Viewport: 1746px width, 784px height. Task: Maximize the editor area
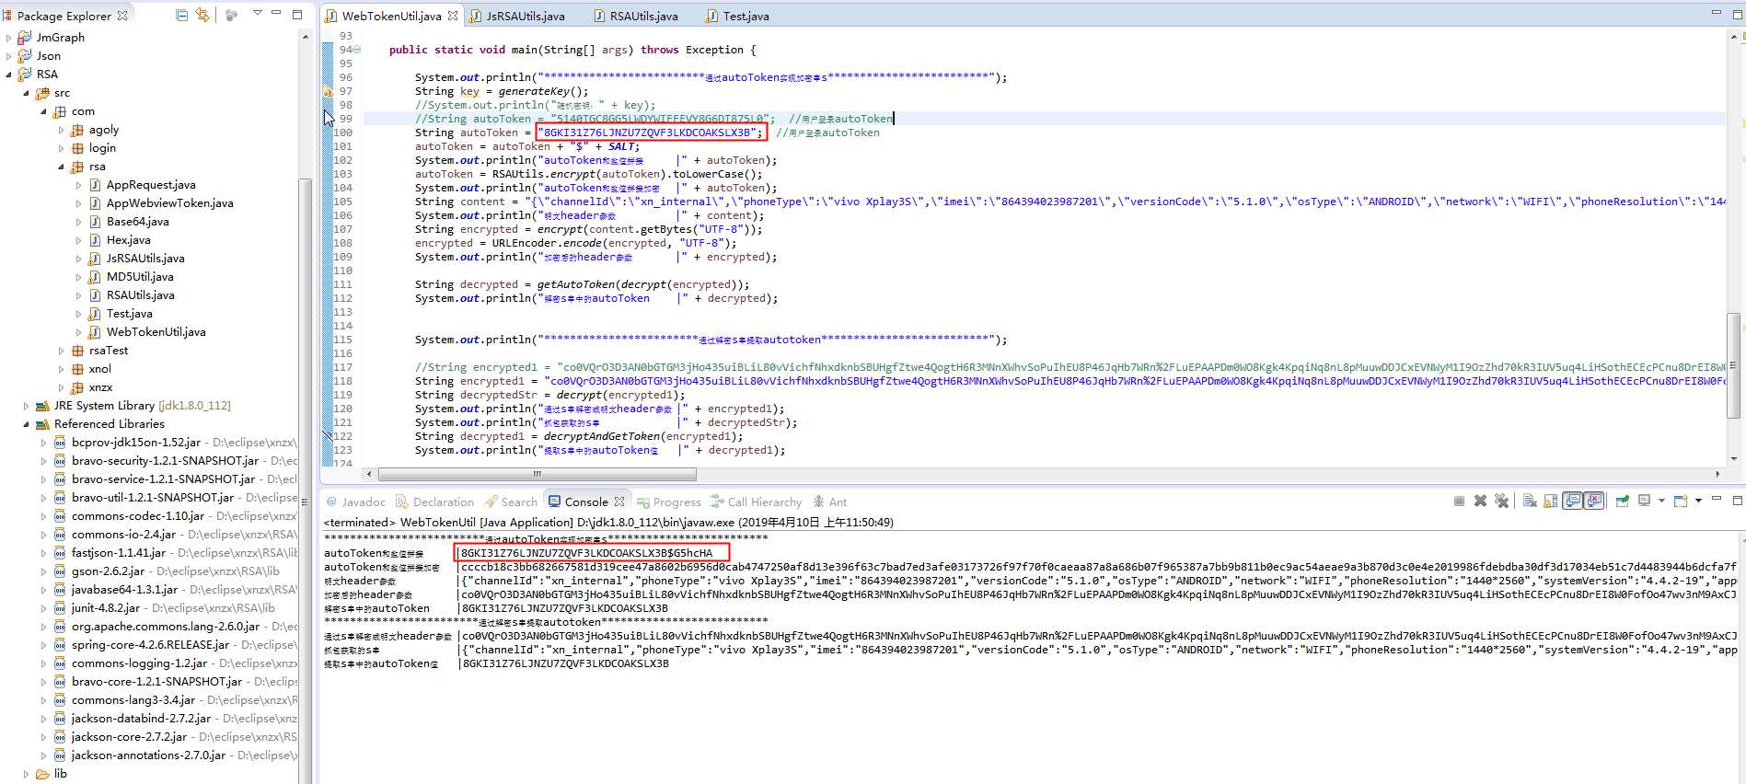[x=1737, y=13]
